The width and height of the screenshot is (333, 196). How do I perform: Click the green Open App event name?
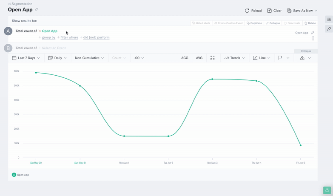point(49,31)
